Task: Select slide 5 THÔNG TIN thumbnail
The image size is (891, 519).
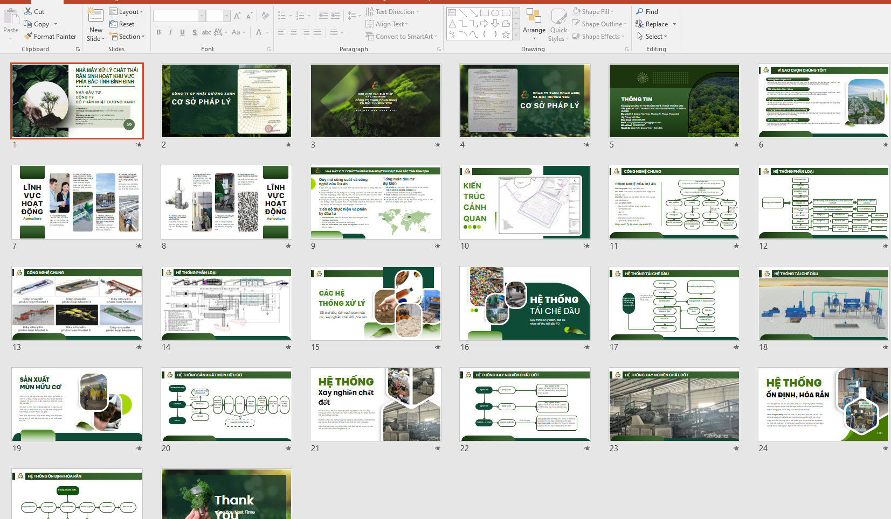Action: tap(674, 101)
